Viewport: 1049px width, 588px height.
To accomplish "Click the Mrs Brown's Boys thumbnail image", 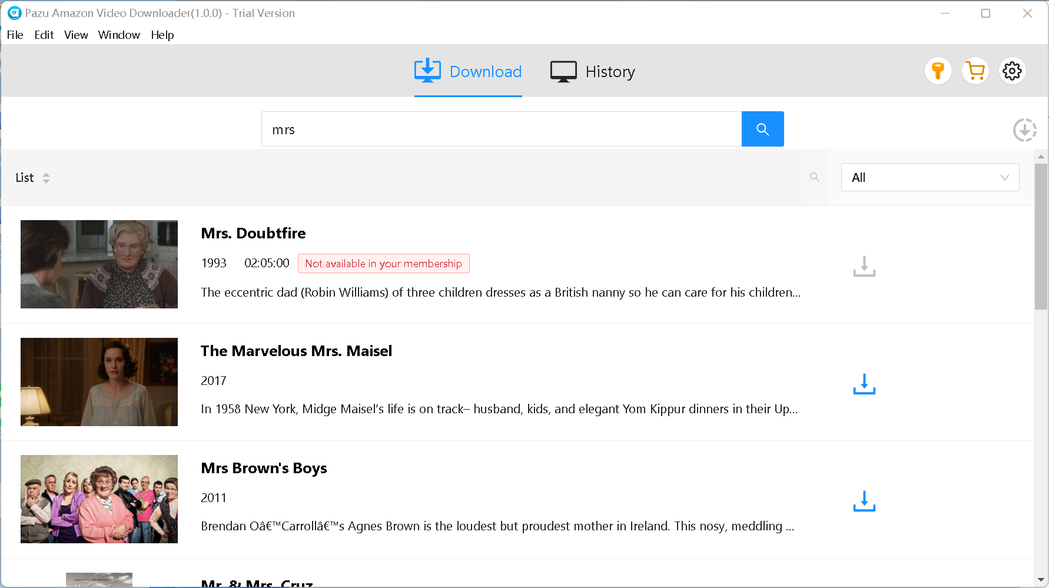I will point(99,499).
